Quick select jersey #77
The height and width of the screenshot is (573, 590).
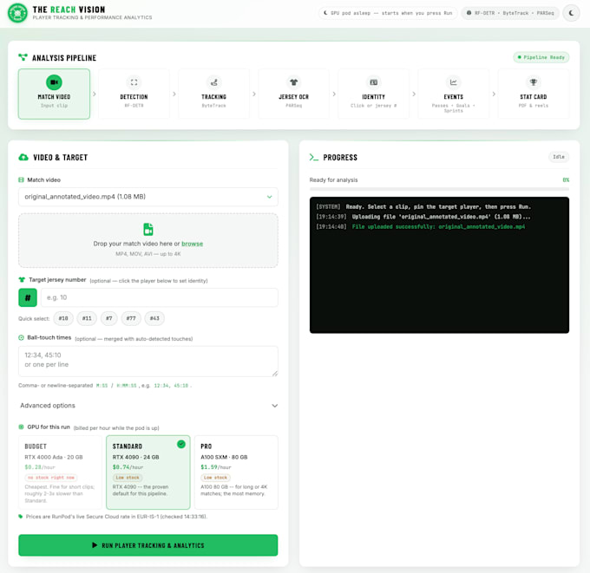[131, 318]
